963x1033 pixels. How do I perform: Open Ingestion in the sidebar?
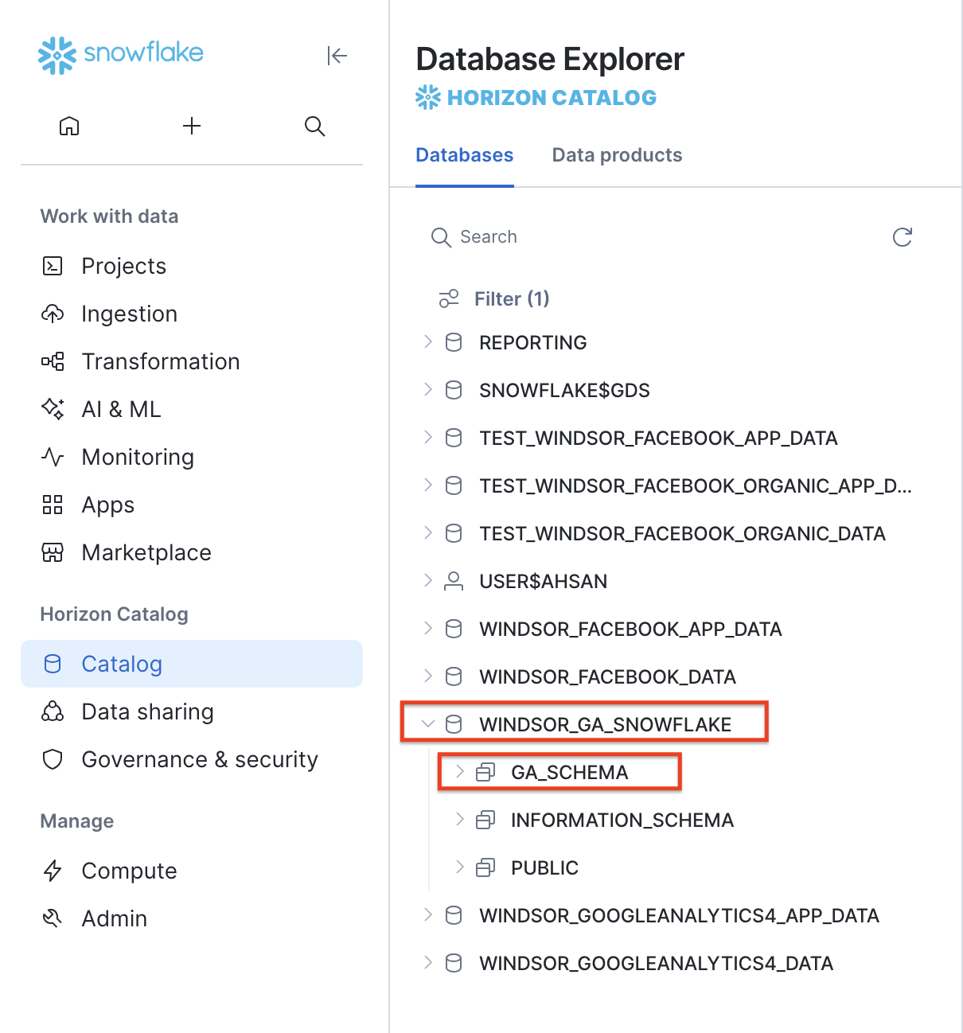click(192, 314)
